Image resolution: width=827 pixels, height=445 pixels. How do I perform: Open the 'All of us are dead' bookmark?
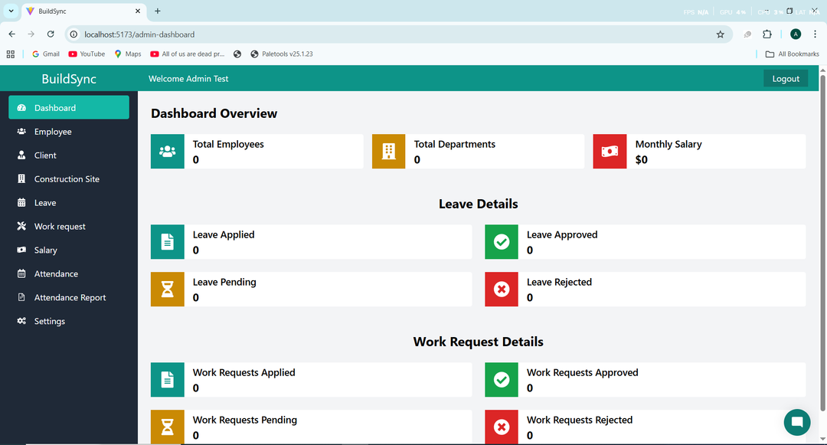point(188,54)
